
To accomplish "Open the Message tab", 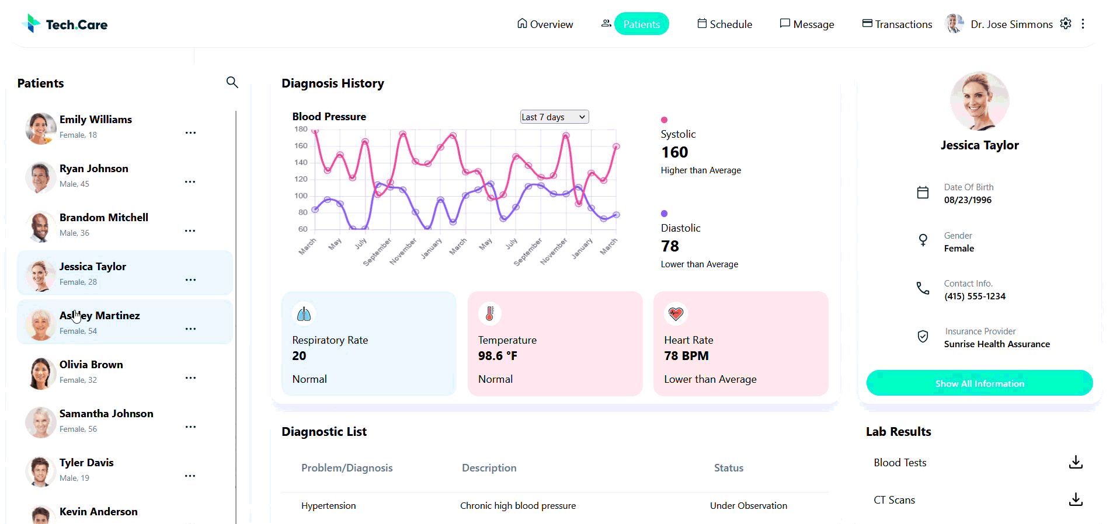I will pos(807,24).
